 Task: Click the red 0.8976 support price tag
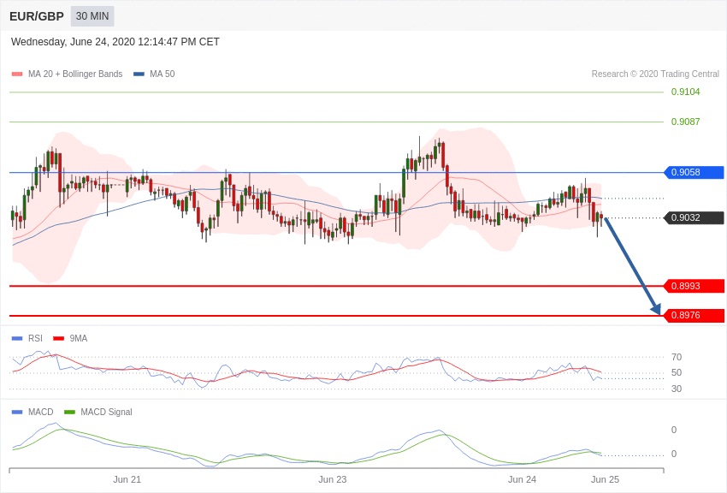coord(694,315)
